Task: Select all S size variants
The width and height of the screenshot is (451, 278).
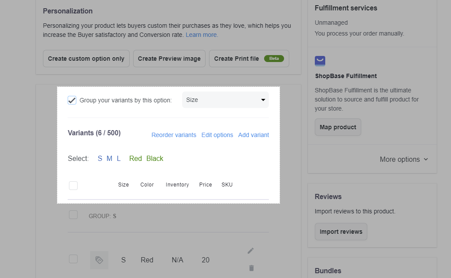Action: coord(100,159)
